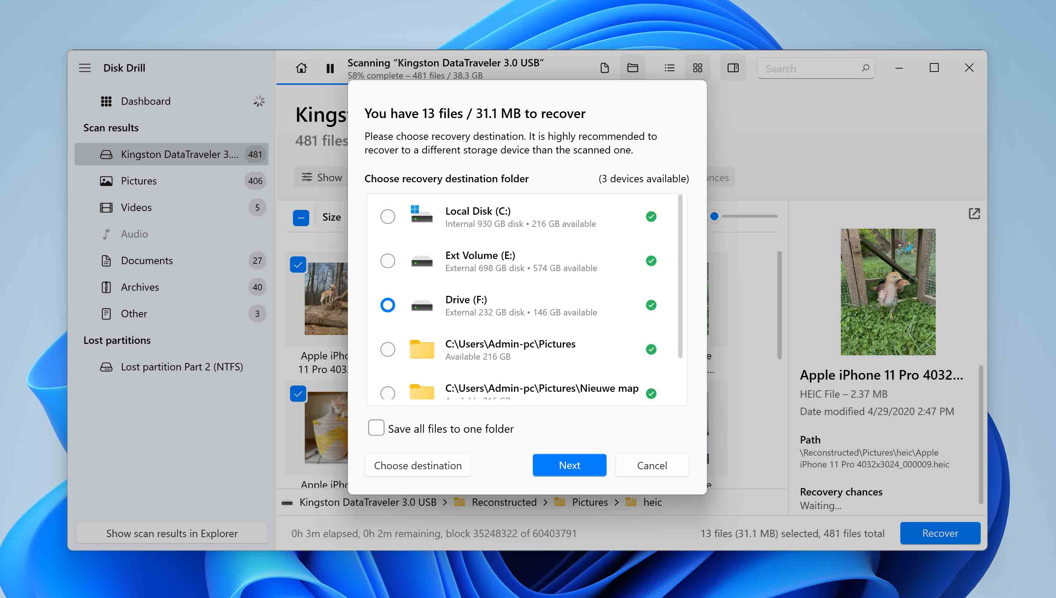The image size is (1056, 598).
Task: Click green checkmark for Local Disk (C:)
Action: 651,217
